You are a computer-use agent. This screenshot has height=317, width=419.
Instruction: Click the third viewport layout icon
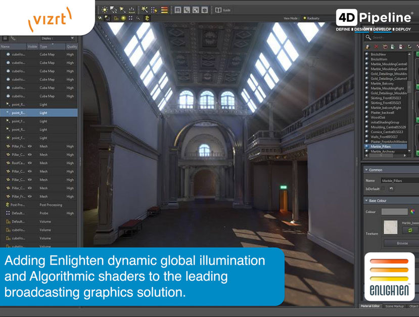click(196, 10)
